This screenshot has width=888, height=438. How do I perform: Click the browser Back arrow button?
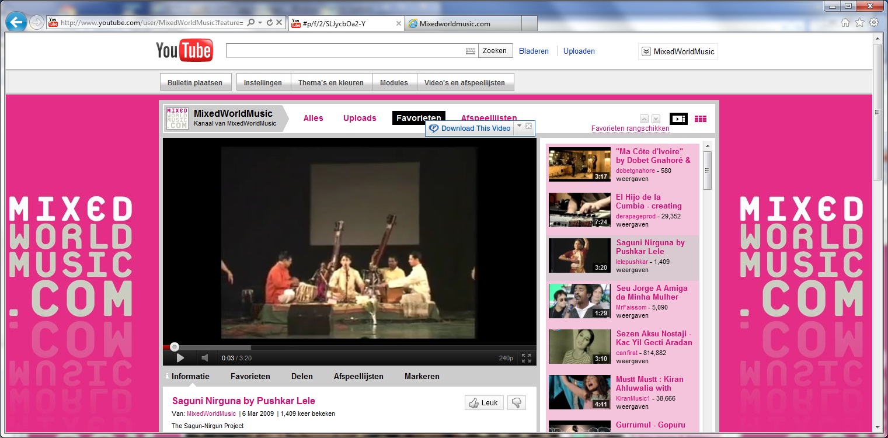(16, 23)
